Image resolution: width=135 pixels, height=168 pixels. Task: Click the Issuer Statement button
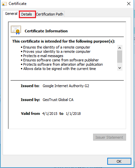(x=110, y=137)
